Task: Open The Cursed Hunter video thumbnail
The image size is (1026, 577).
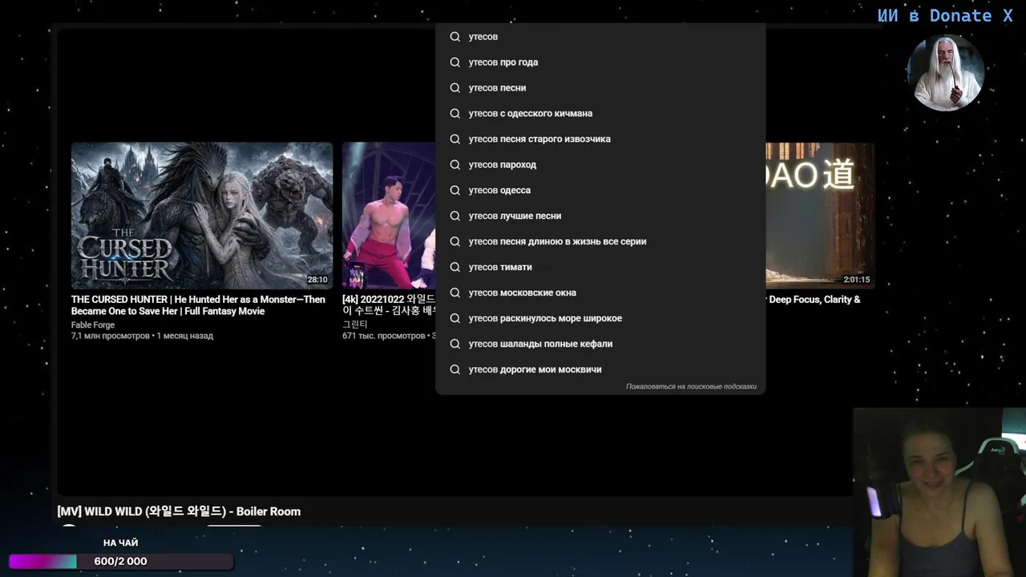Action: (x=202, y=216)
